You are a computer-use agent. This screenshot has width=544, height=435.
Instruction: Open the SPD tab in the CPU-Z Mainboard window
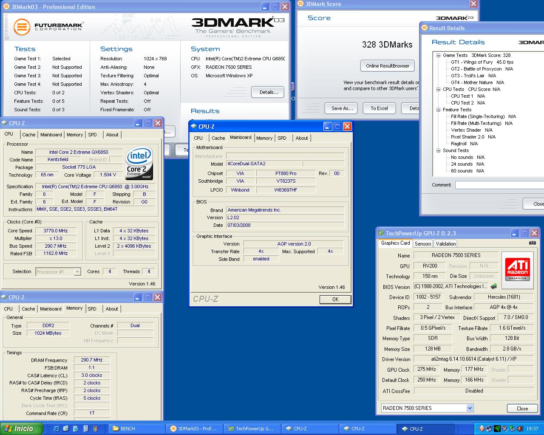pyautogui.click(x=282, y=138)
